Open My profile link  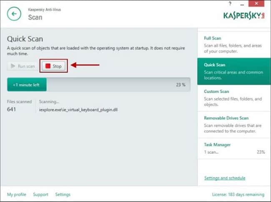(x=17, y=195)
